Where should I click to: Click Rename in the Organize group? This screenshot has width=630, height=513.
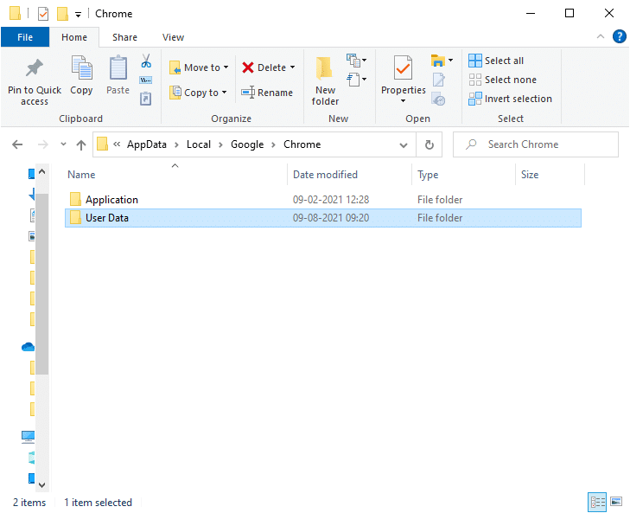(x=267, y=93)
